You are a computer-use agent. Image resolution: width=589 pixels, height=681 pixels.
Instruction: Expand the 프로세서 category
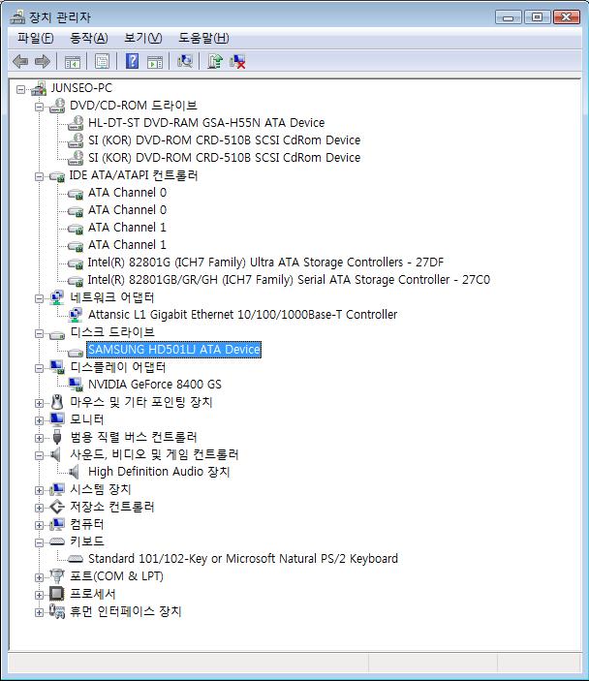[x=39, y=595]
